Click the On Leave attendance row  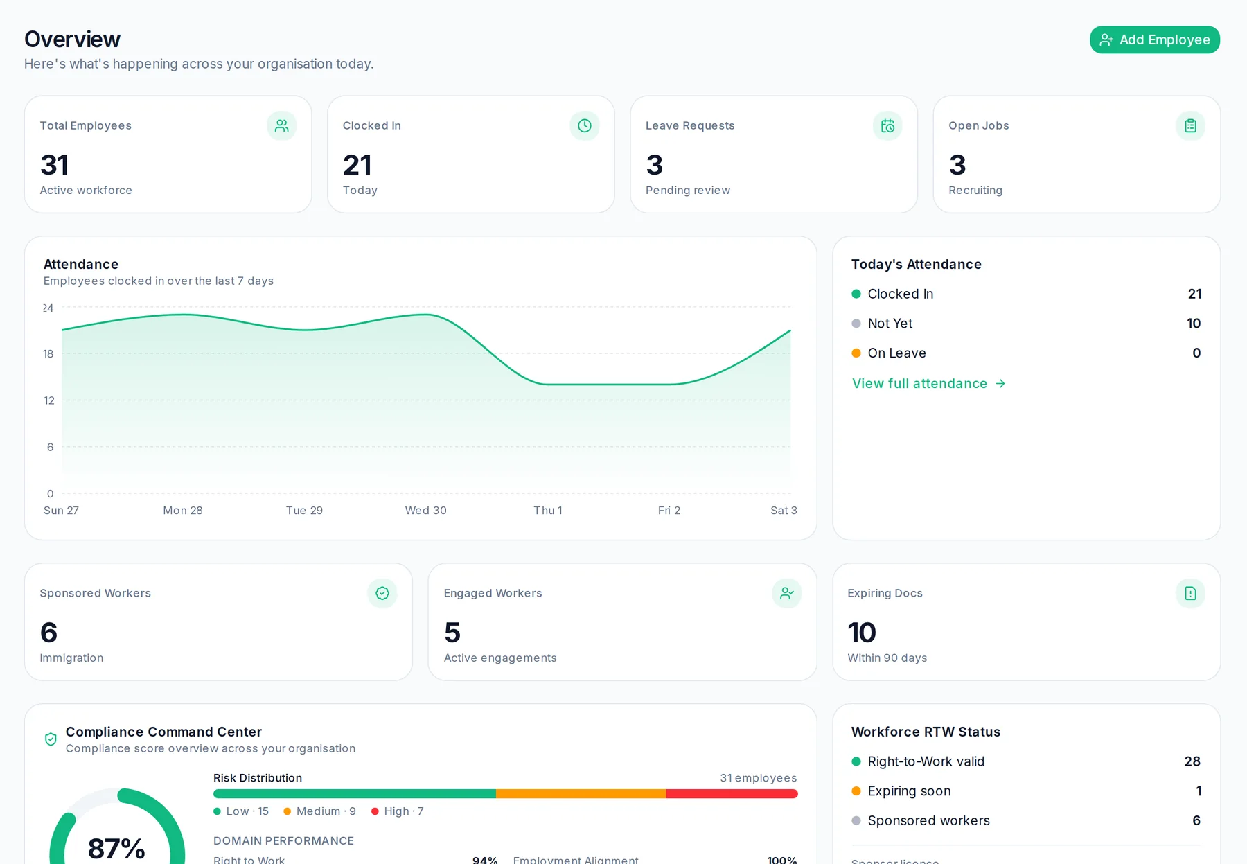coord(1026,353)
